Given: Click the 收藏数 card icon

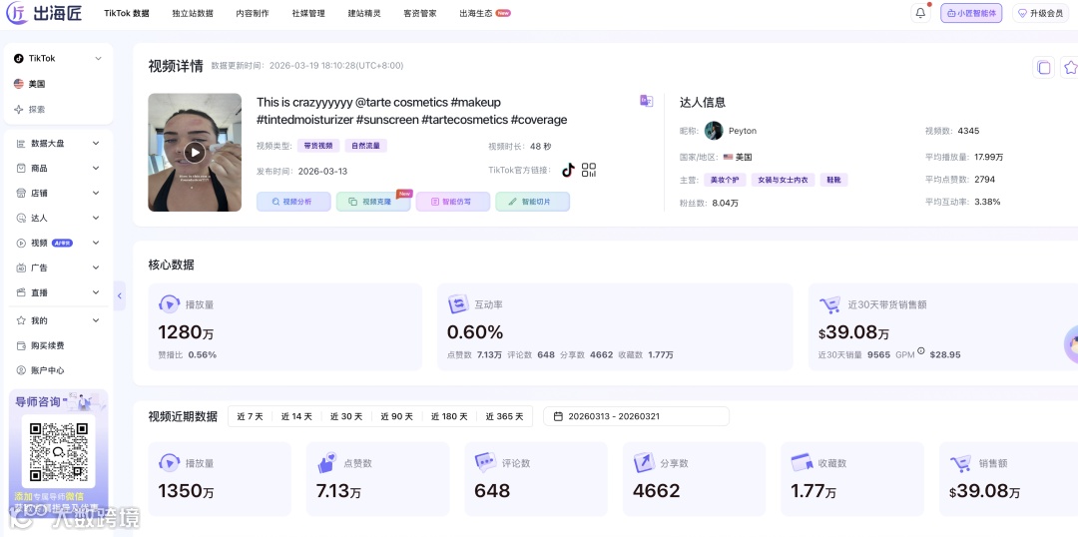Looking at the screenshot, I should click(802, 462).
